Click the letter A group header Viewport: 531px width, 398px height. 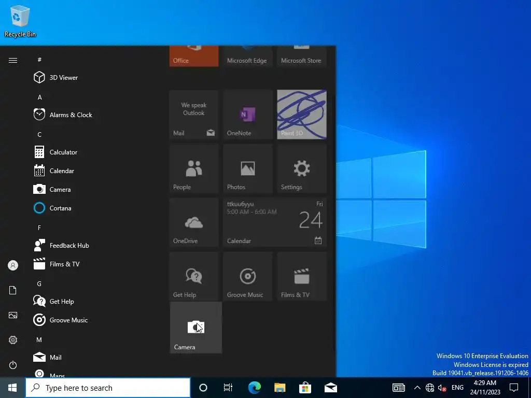39,97
